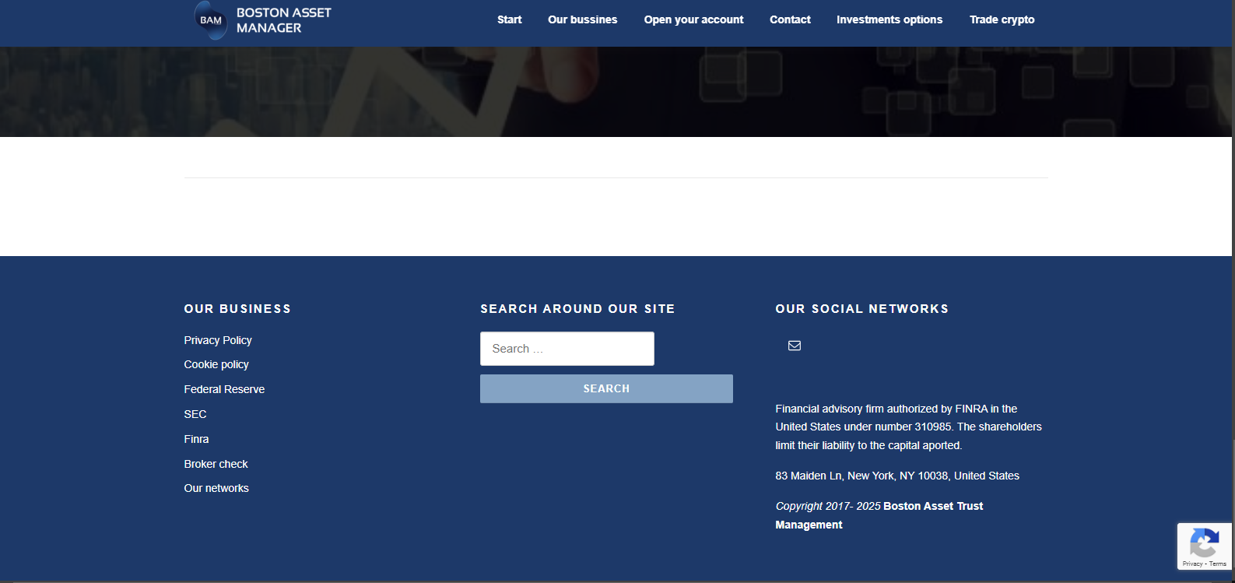The height and width of the screenshot is (583, 1235).
Task: Open the Start menu item
Action: coord(510,19)
